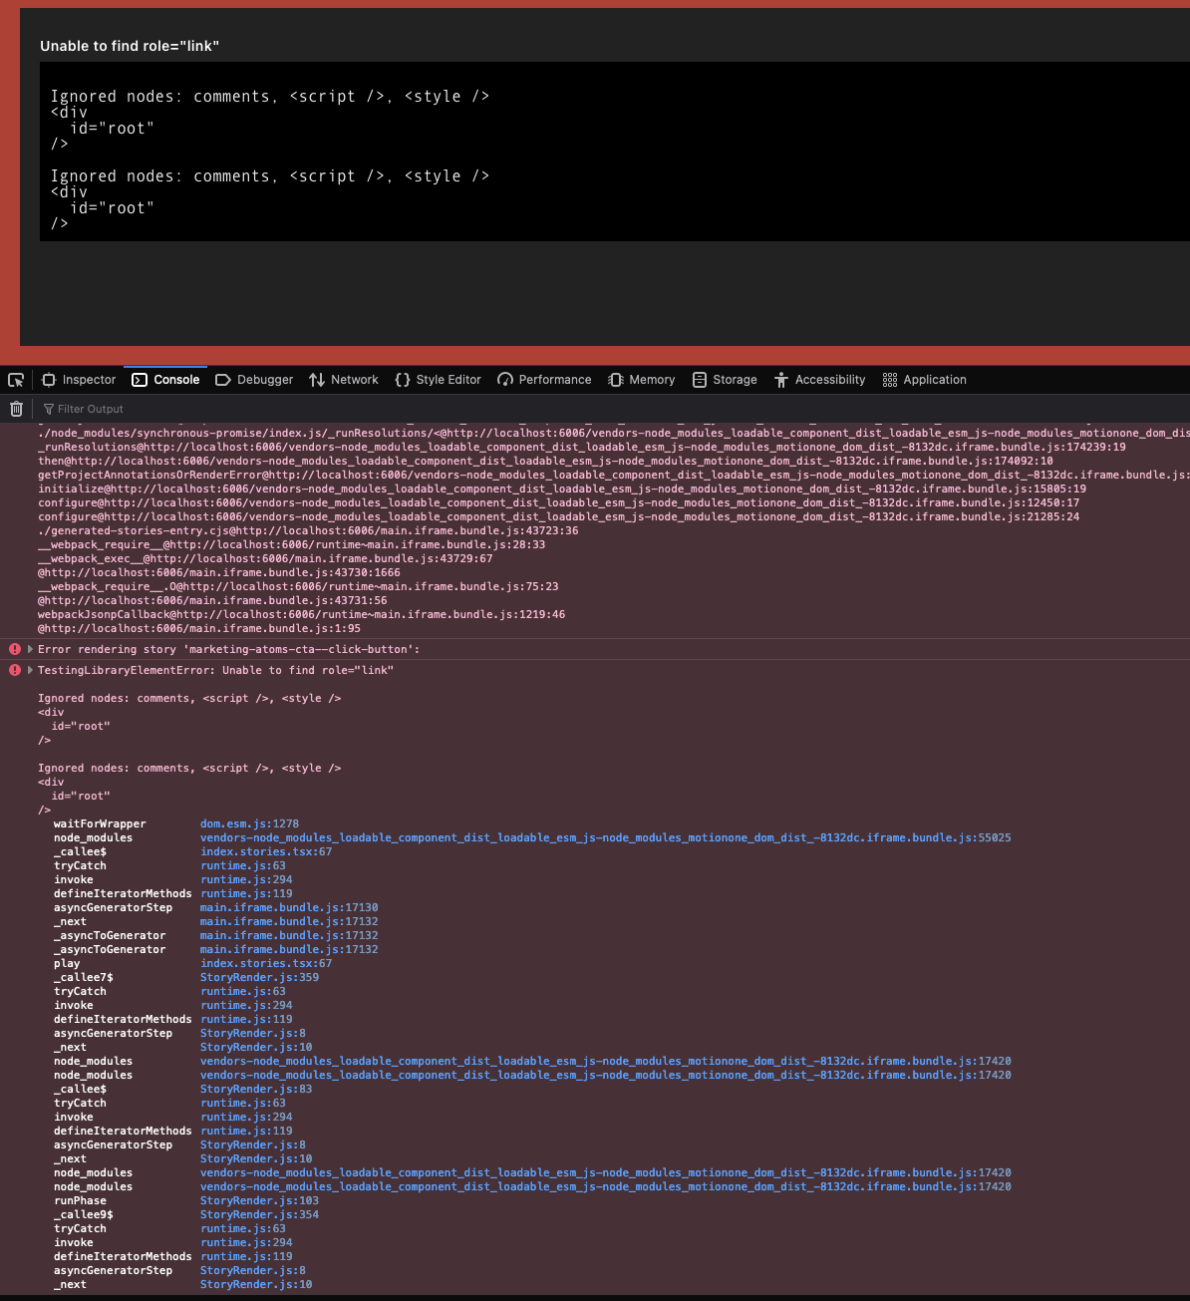
Task: Open the StoryRender.js:83 link
Action: pyautogui.click(x=256, y=1089)
